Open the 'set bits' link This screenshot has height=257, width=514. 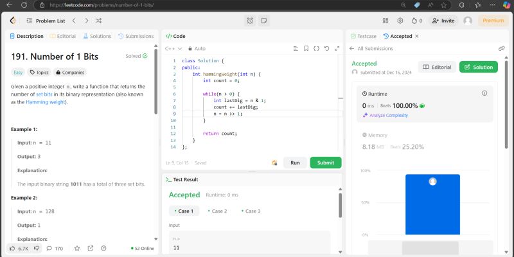[44, 94]
